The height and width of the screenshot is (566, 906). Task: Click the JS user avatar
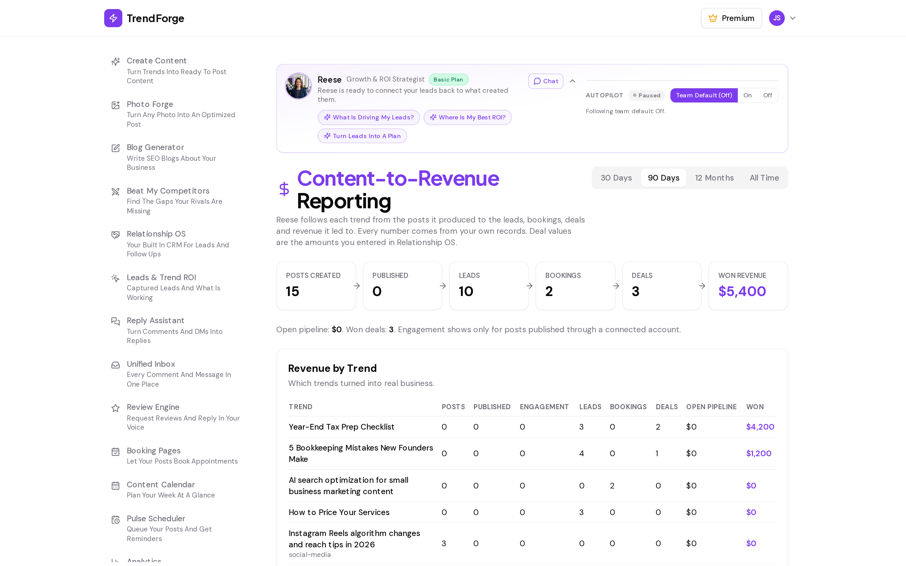(777, 18)
